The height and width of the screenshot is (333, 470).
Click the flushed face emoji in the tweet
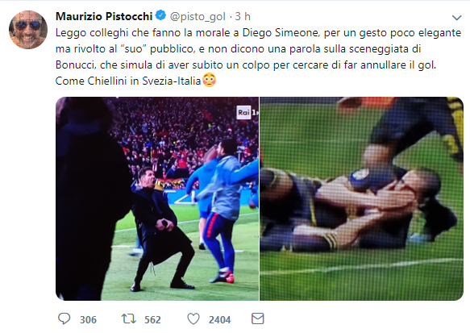(x=210, y=81)
